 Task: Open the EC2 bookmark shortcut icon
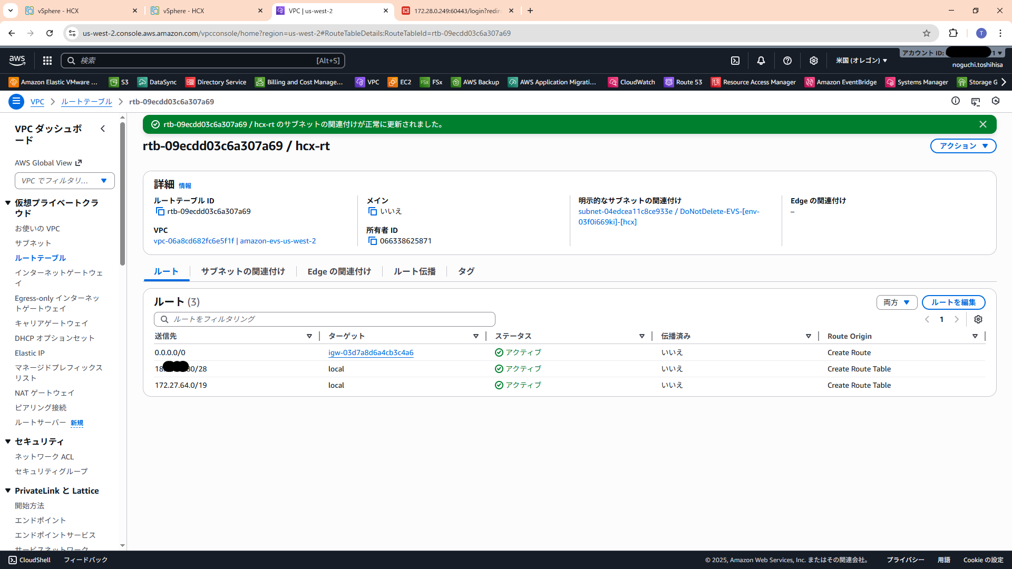tap(393, 82)
